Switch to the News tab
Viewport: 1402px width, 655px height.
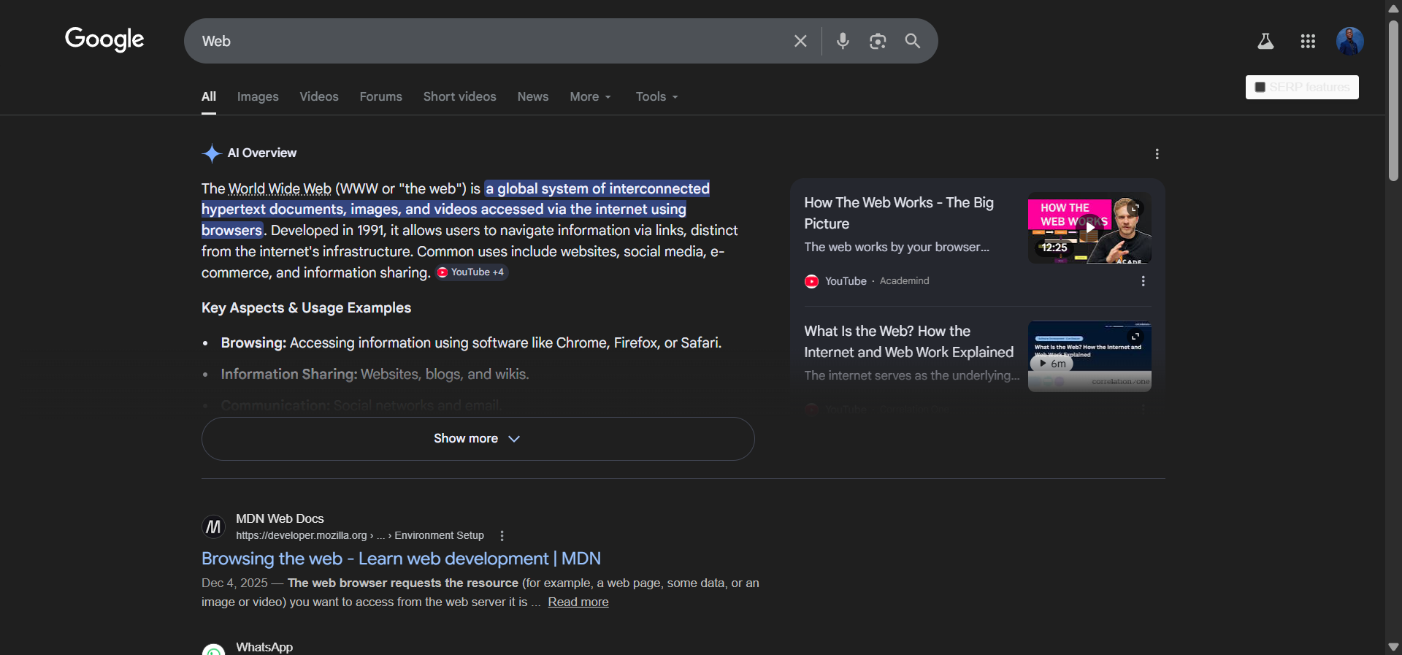(533, 96)
